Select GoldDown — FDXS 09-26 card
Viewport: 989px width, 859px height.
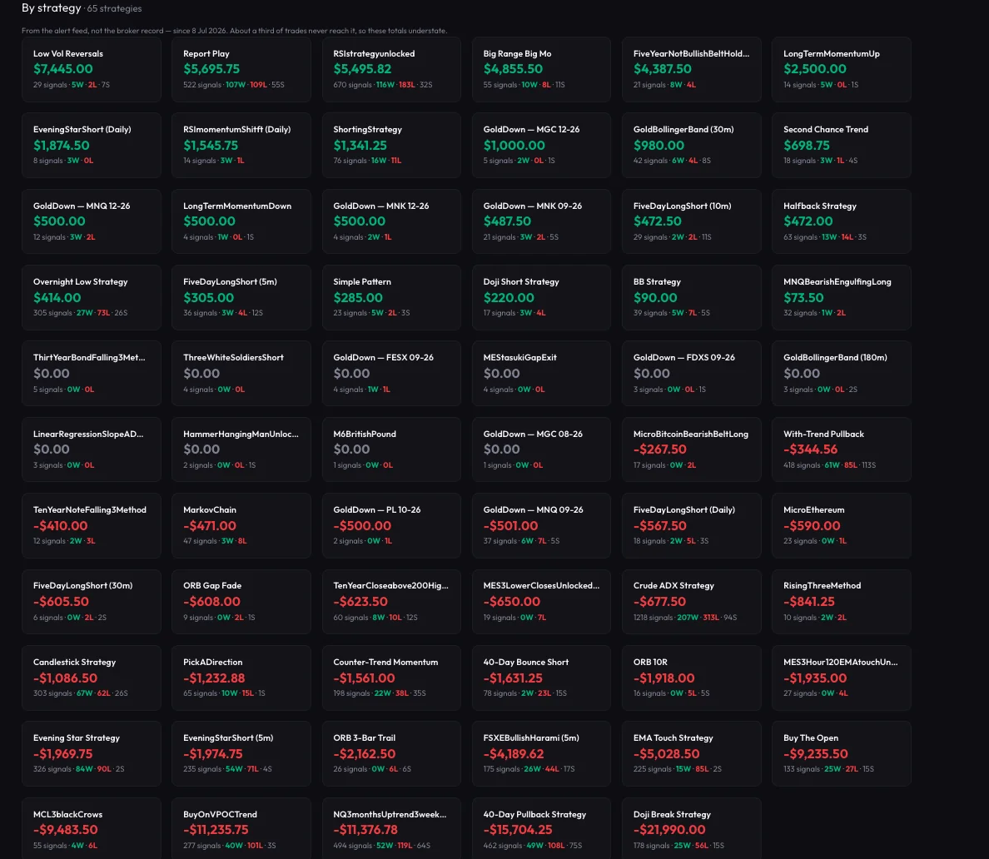point(691,374)
